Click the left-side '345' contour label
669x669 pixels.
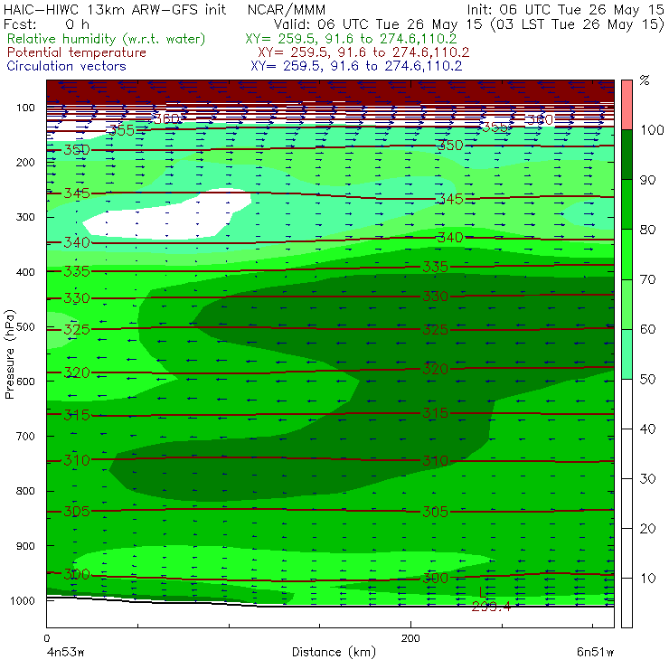click(77, 193)
